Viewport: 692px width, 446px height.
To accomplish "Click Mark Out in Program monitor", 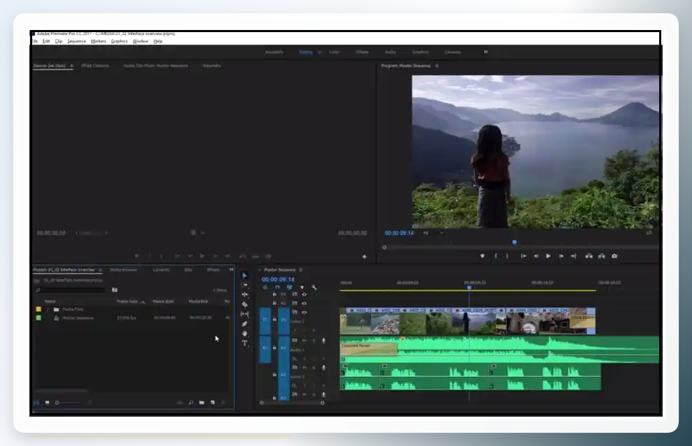I will (507, 256).
